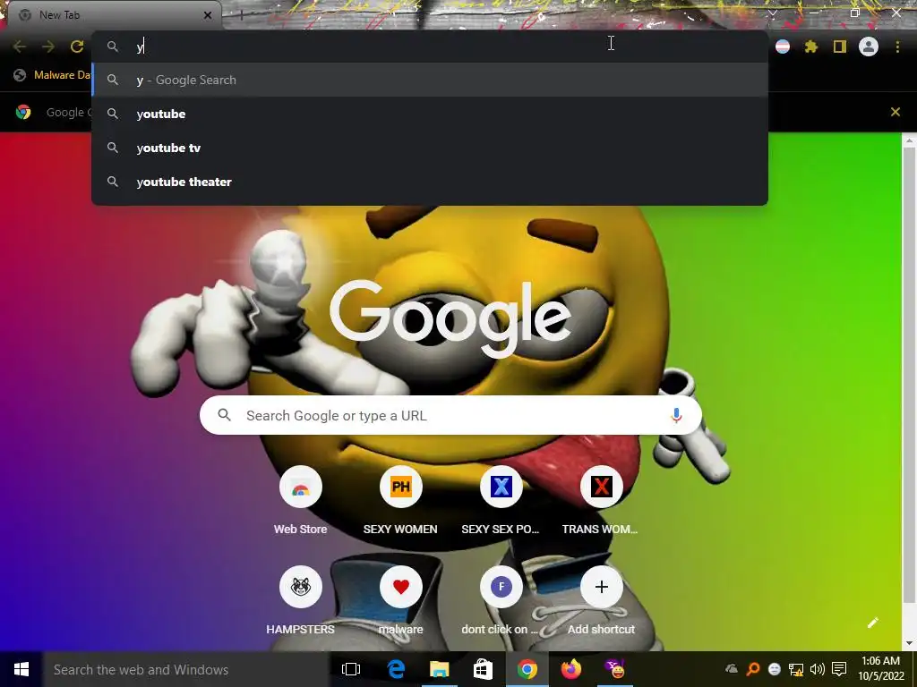This screenshot has width=917, height=687.
Task: Open the Windows Store taskbar icon
Action: (483, 669)
